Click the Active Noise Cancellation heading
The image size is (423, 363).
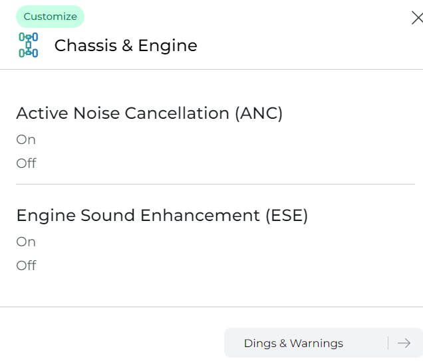[149, 113]
